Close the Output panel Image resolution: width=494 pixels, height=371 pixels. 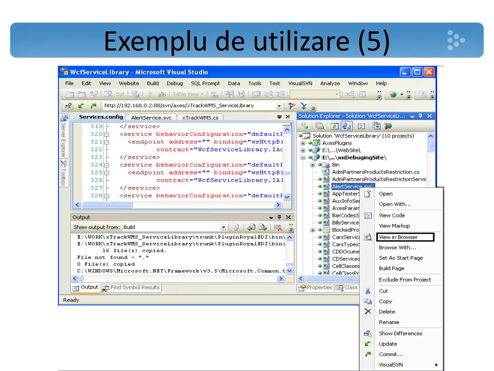pyautogui.click(x=288, y=217)
